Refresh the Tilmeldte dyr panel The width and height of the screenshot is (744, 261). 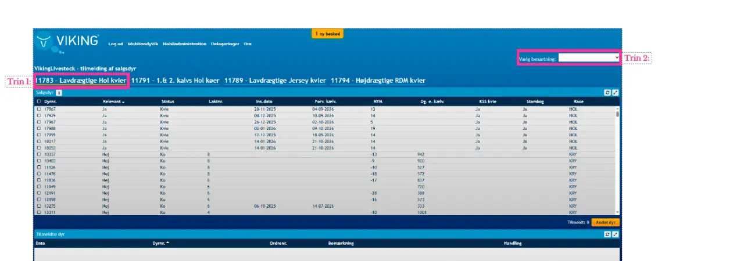click(607, 234)
